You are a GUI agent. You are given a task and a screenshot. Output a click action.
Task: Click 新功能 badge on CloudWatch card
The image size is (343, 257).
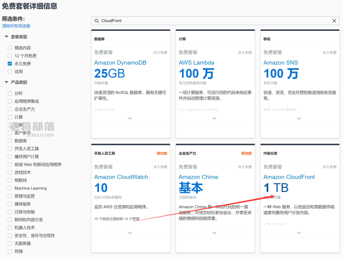[162, 153]
